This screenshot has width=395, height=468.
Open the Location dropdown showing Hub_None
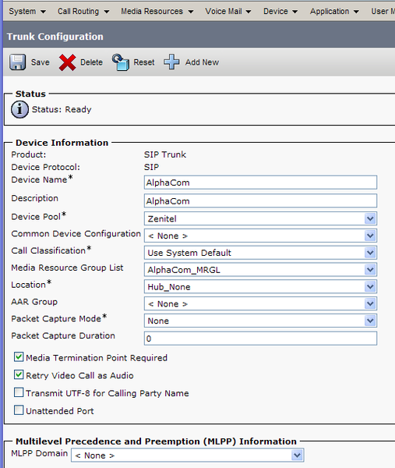[260, 286]
